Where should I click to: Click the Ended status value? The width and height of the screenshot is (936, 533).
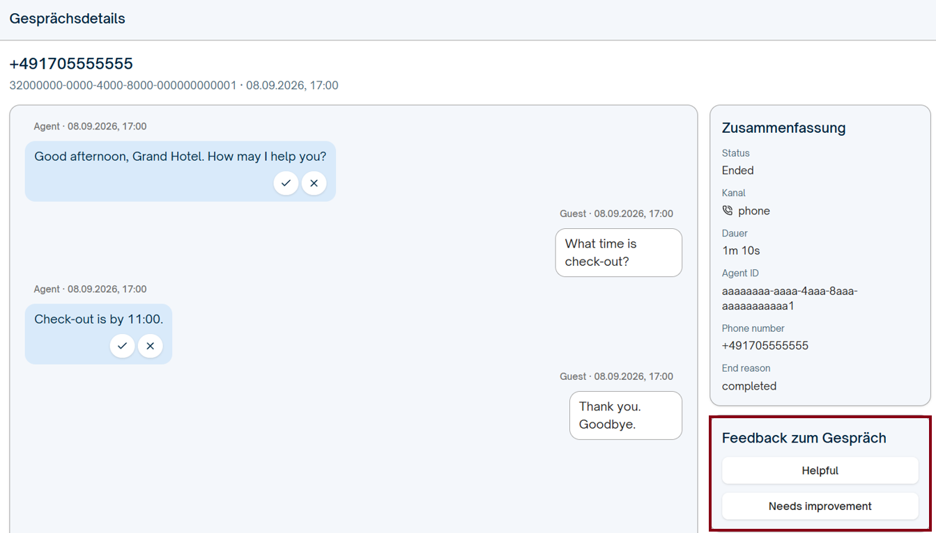pos(737,170)
